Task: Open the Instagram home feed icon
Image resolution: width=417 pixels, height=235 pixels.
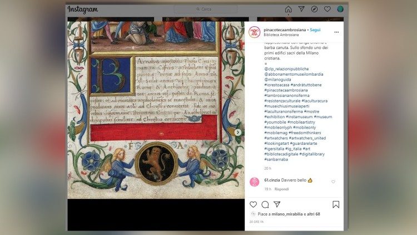Action: coord(288,9)
